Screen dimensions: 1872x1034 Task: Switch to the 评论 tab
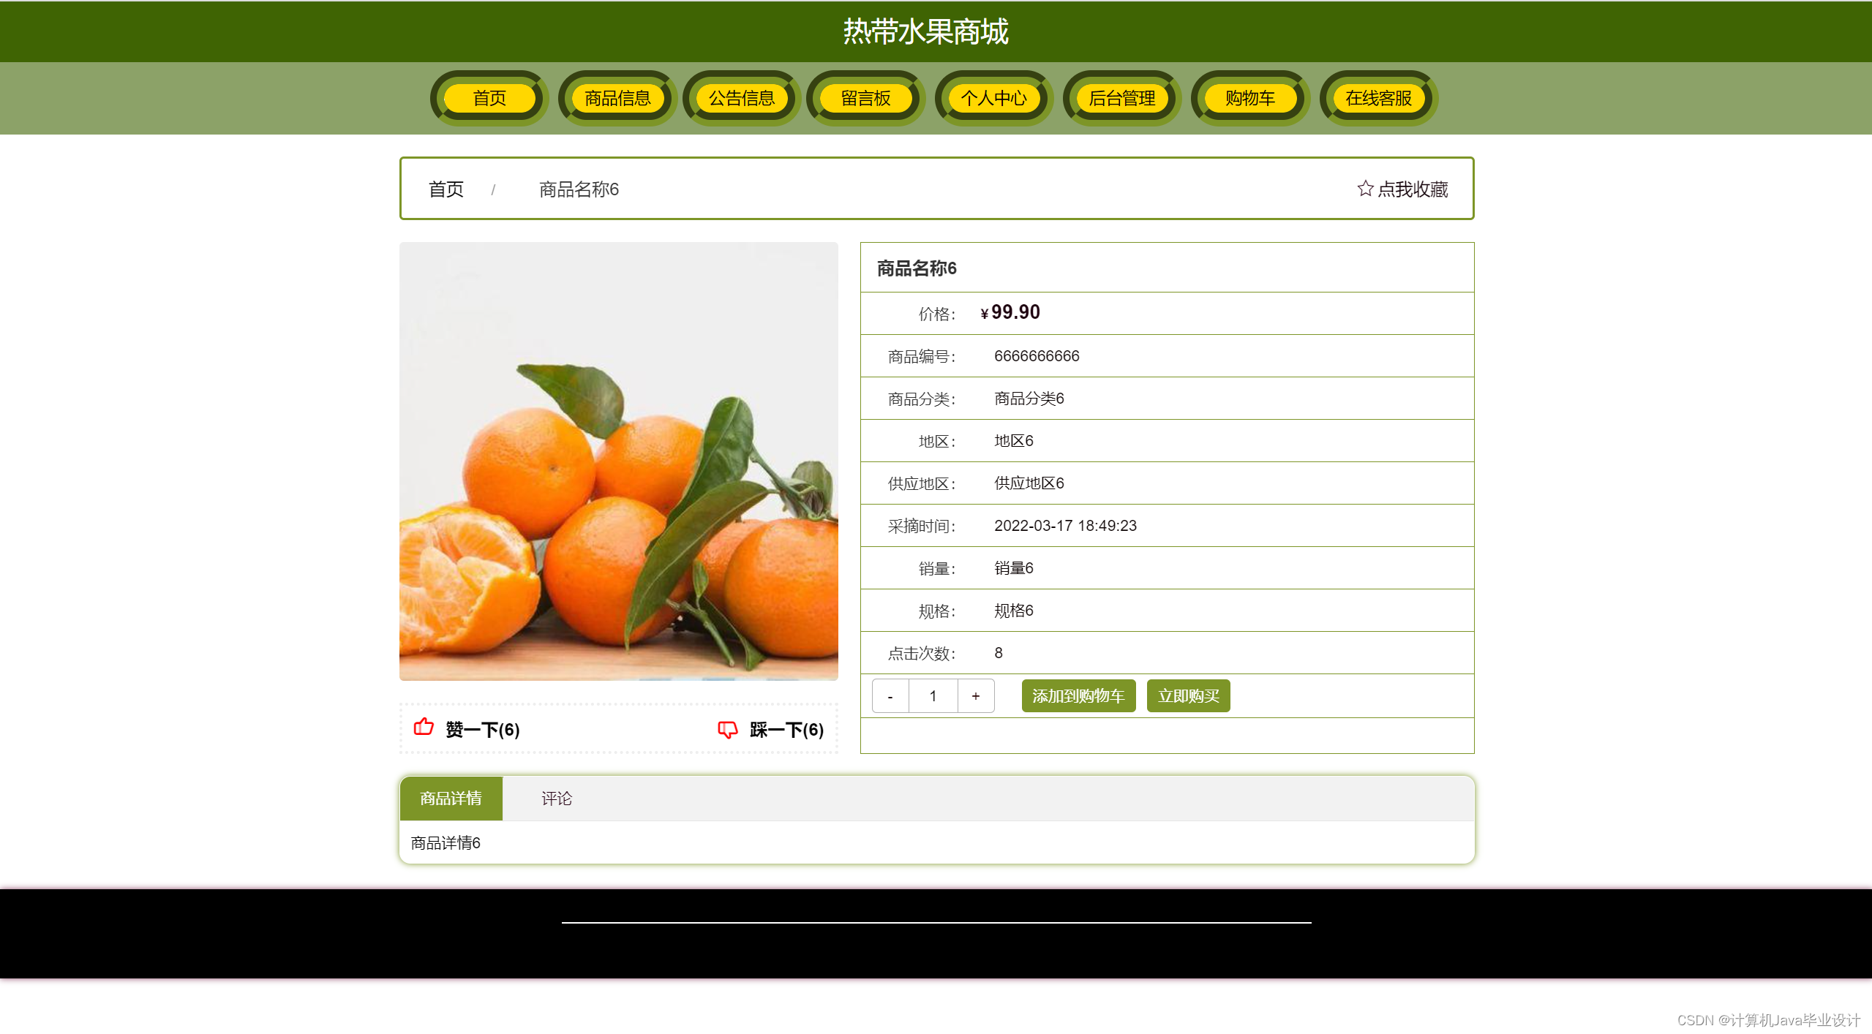point(556,799)
